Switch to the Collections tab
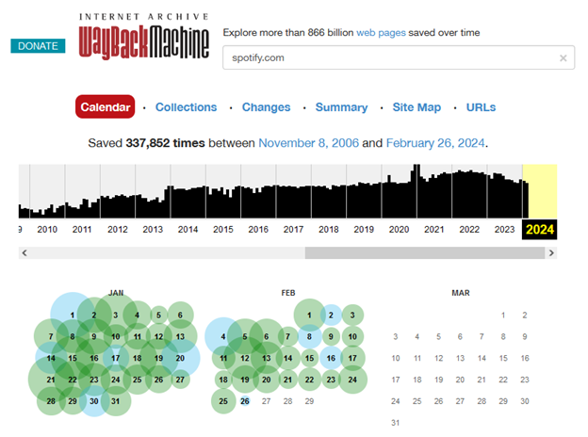The height and width of the screenshot is (437, 588). coord(186,107)
